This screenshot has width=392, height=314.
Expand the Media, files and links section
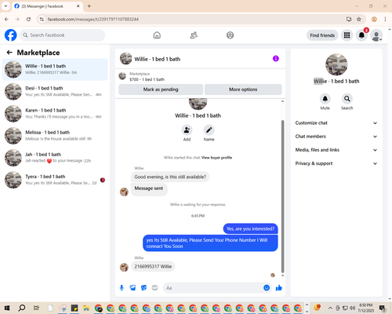pyautogui.click(x=336, y=150)
